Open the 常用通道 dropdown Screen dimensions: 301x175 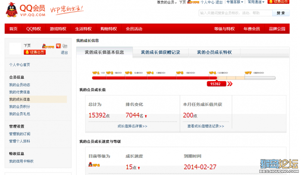click(x=256, y=2)
